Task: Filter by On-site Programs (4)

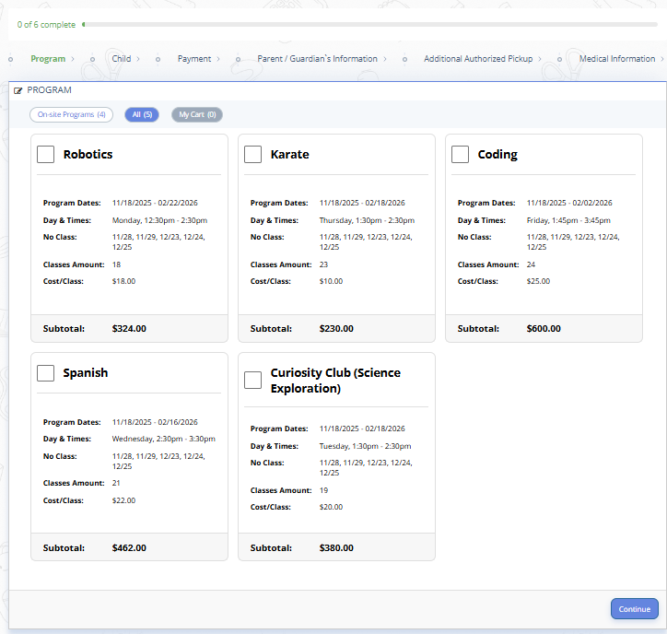Action: tap(72, 115)
